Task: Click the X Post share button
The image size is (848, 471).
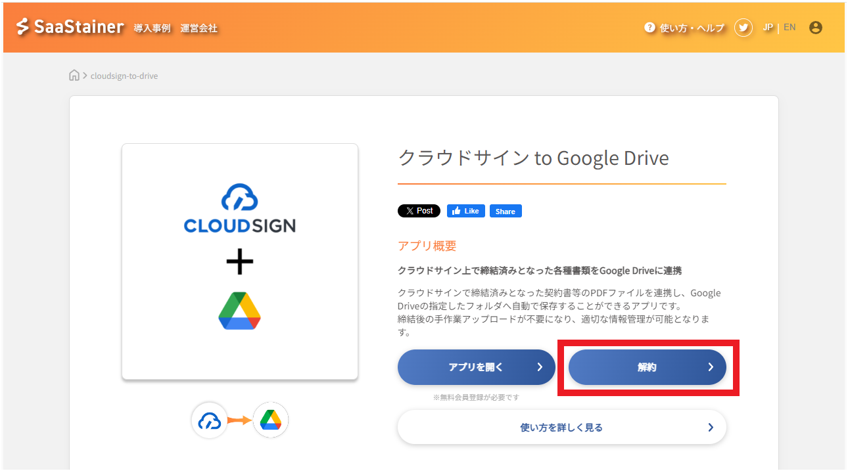Action: pyautogui.click(x=419, y=211)
